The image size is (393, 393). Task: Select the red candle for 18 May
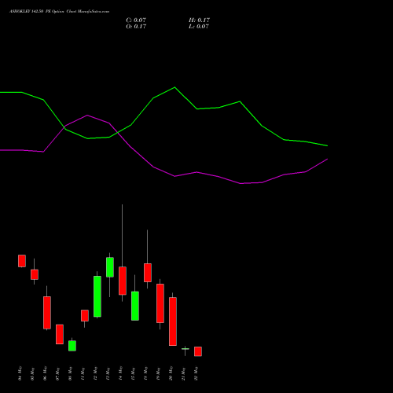tap(148, 273)
